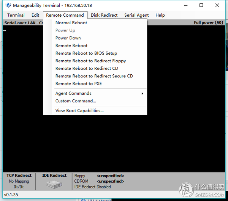
Task: Open the Serial Agent menu
Action: 136,15
